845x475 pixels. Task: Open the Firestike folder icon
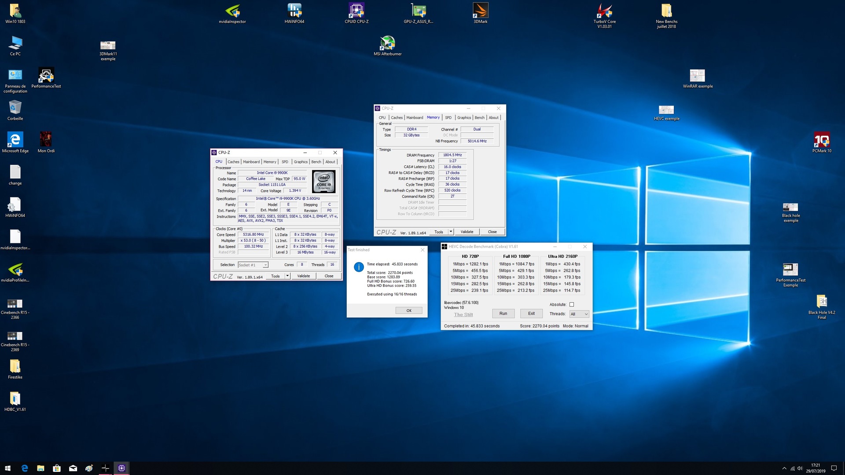tap(15, 369)
